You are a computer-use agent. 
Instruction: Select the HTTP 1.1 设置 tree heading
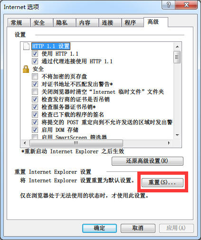click(51, 46)
